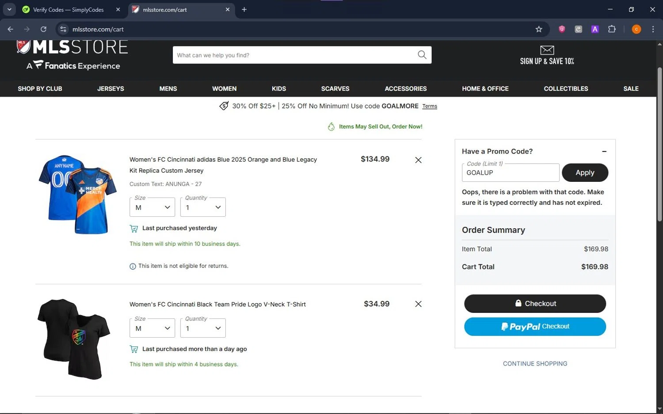This screenshot has height=414, width=663.
Task: Open the MENS menu
Action: tap(168, 89)
